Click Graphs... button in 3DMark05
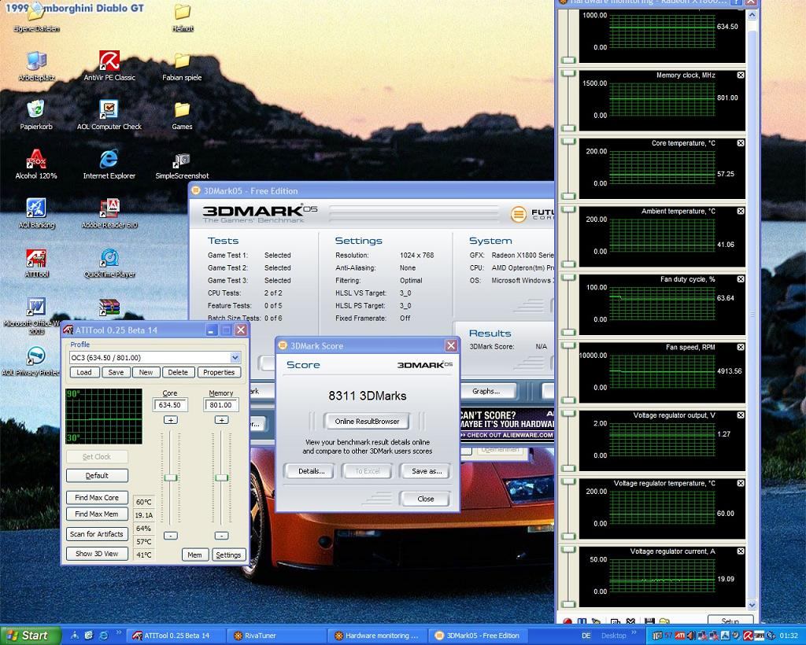Screen dimensions: 806x645 tap(486, 391)
